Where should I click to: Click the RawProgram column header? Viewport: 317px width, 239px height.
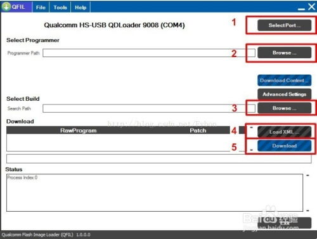pyautogui.click(x=79, y=131)
